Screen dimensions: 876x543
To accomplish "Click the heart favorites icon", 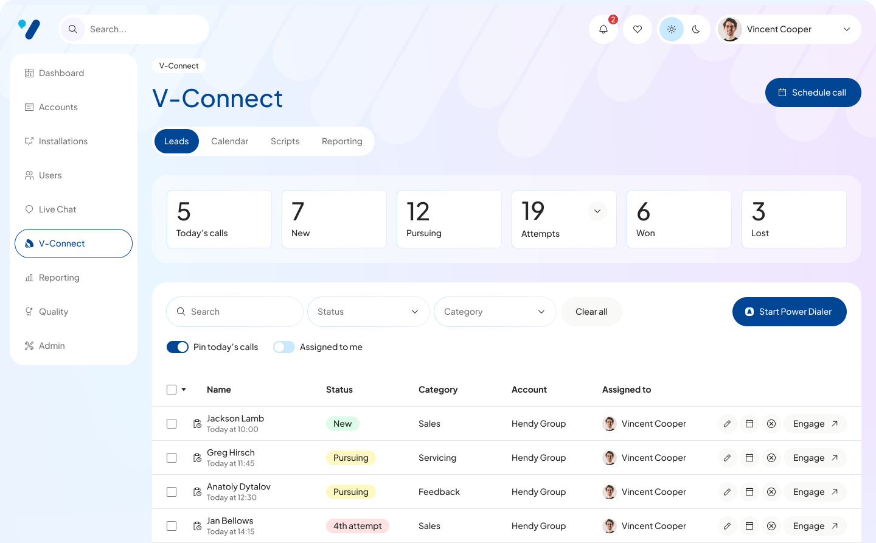I will (x=637, y=29).
